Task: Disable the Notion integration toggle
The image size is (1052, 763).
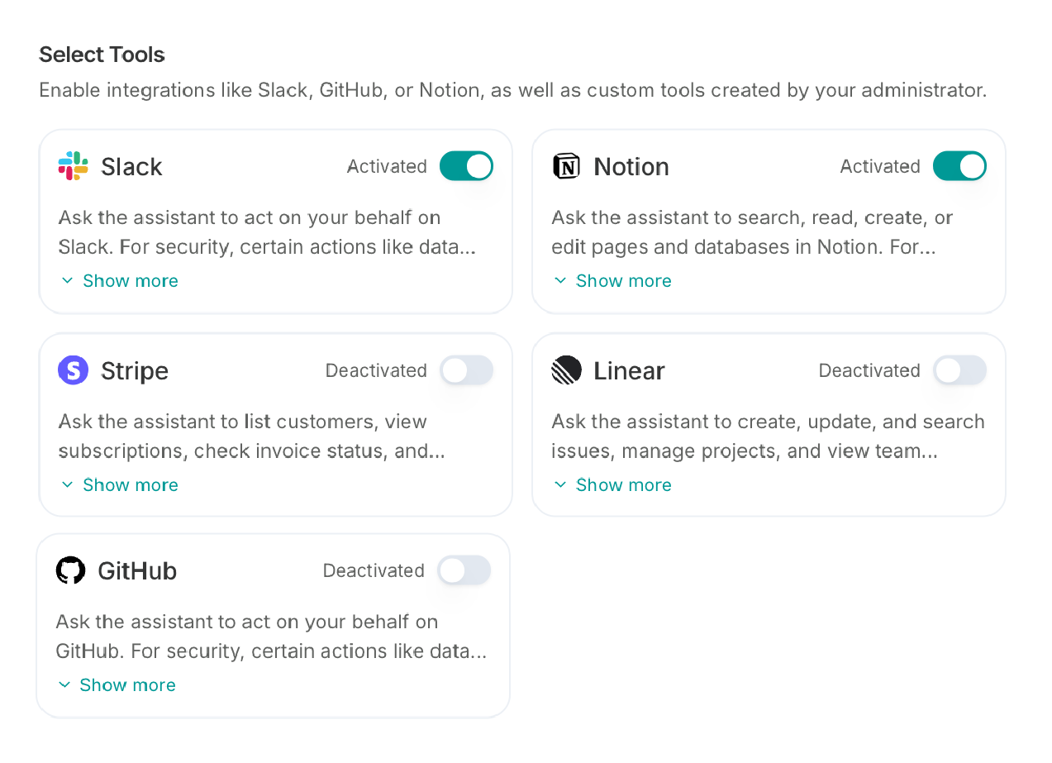Action: tap(959, 166)
